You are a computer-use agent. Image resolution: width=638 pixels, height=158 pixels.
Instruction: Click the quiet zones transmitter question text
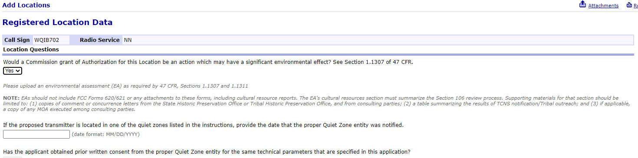(x=203, y=125)
